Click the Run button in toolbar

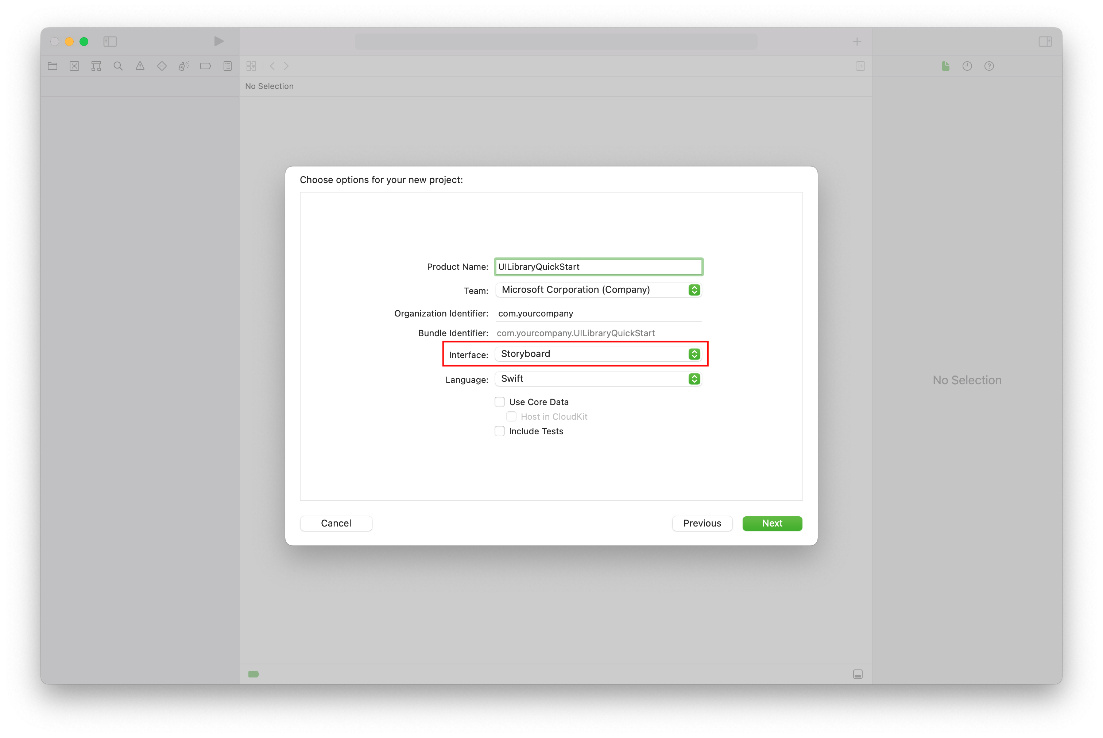tap(217, 40)
